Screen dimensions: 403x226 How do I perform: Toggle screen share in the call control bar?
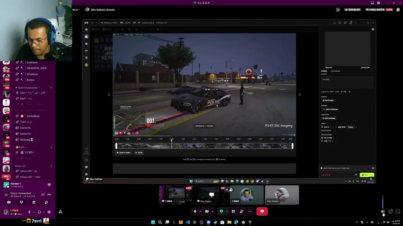(x=221, y=212)
